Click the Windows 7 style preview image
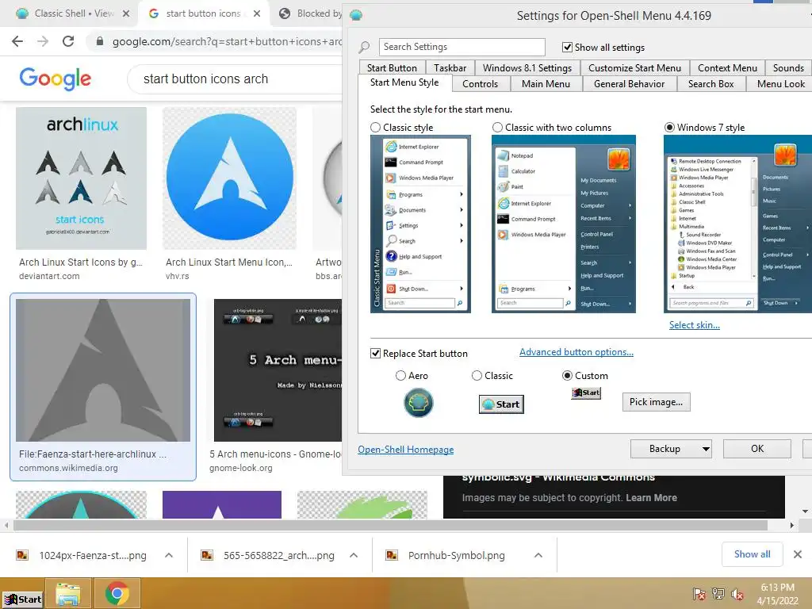 pos(737,224)
